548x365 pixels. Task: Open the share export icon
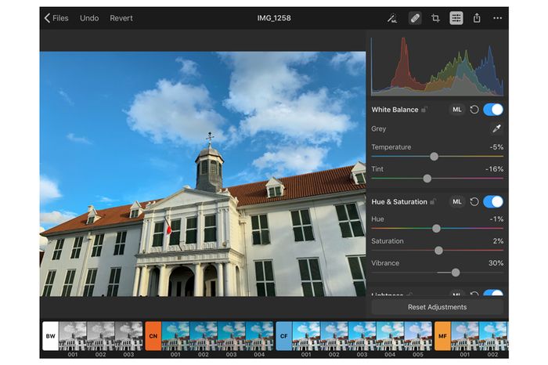pos(477,18)
